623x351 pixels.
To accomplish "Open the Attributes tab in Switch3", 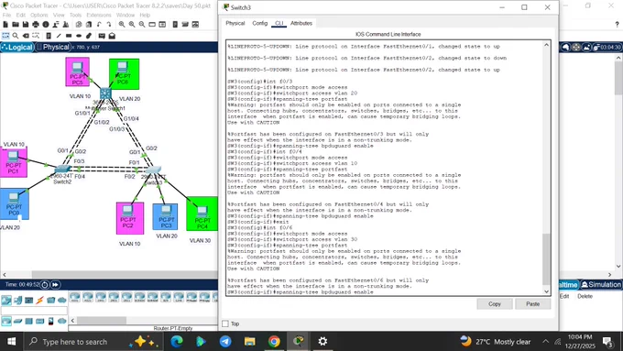I will click(x=301, y=24).
